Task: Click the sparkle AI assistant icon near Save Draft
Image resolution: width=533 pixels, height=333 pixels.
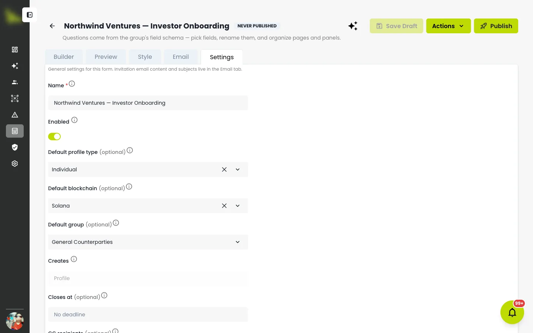Action: 353,26
